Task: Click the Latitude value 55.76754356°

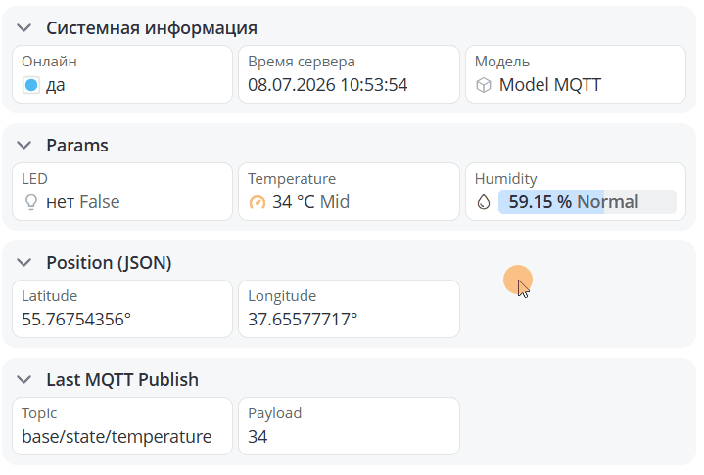Action: tap(76, 320)
